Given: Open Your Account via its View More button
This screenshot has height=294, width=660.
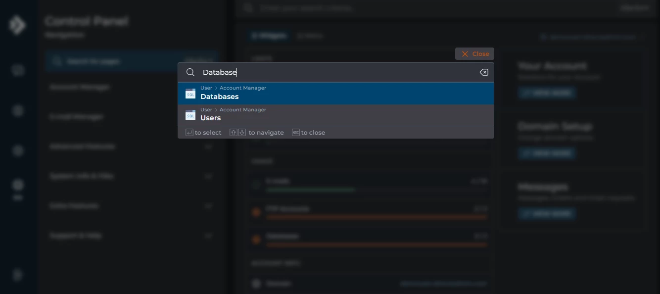Looking at the screenshot, I should [x=546, y=93].
